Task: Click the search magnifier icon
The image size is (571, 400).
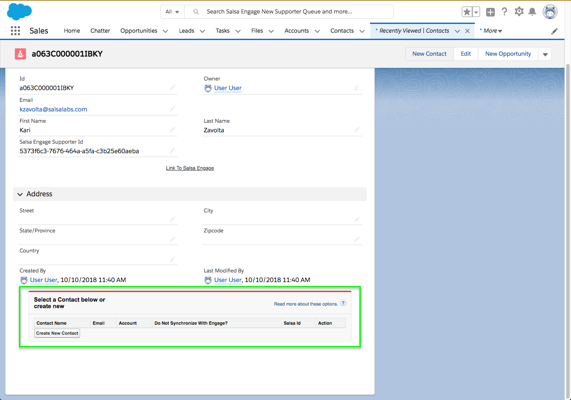Action: [196, 12]
